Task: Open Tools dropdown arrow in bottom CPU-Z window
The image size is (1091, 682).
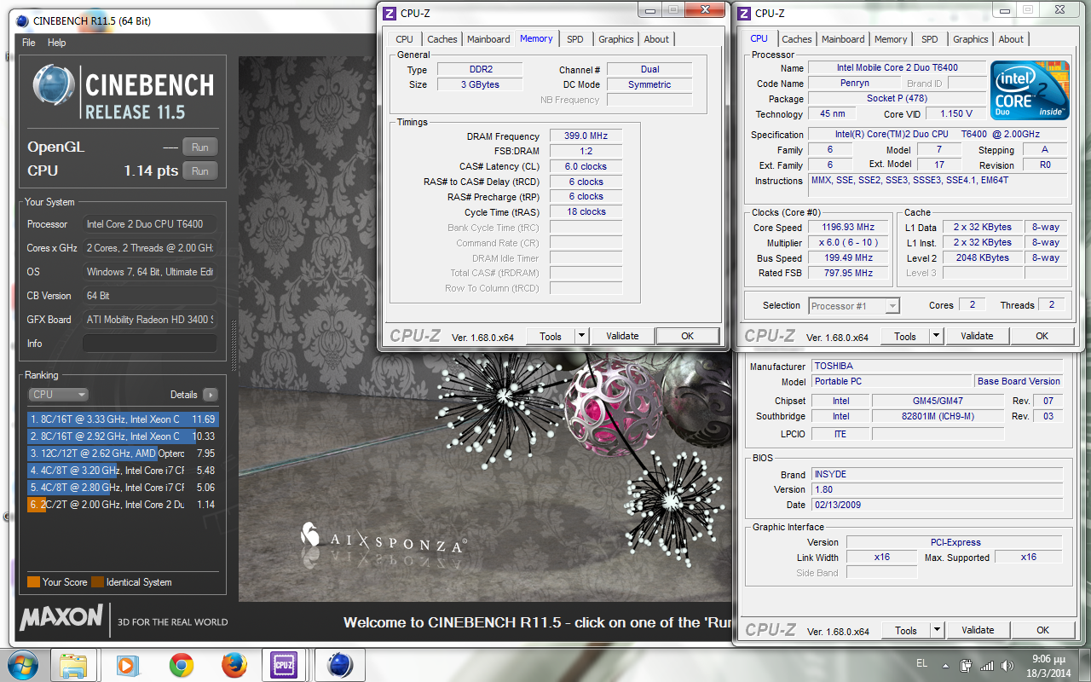Action: point(937,630)
